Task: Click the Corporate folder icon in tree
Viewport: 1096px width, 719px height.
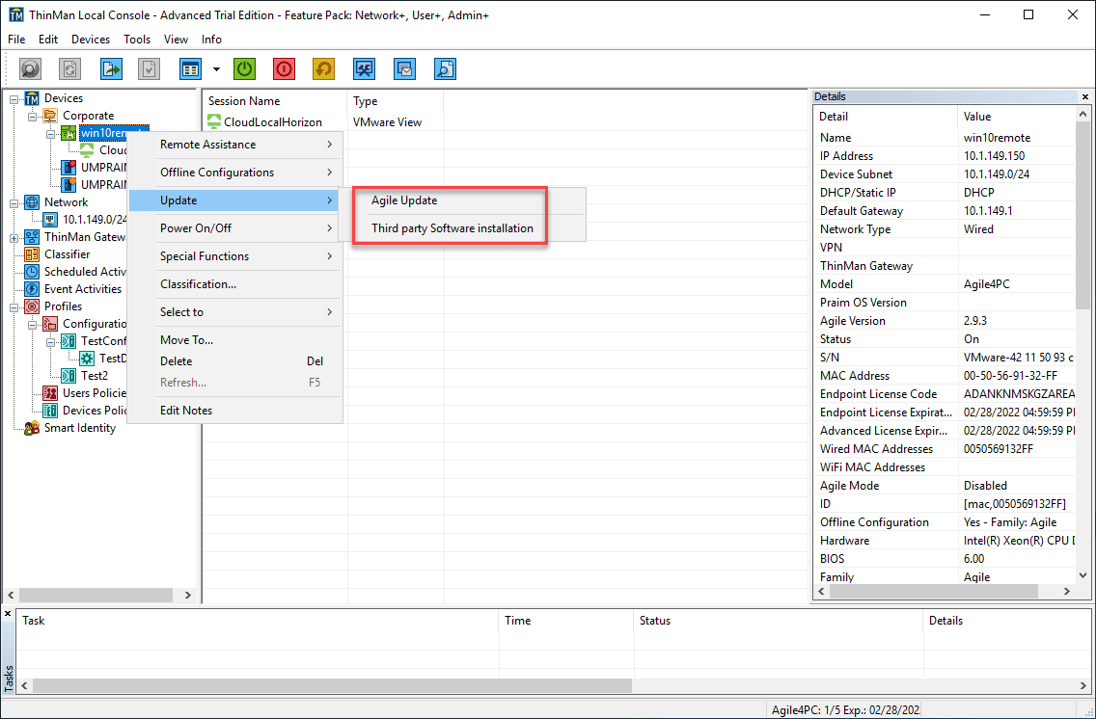Action: (50, 116)
